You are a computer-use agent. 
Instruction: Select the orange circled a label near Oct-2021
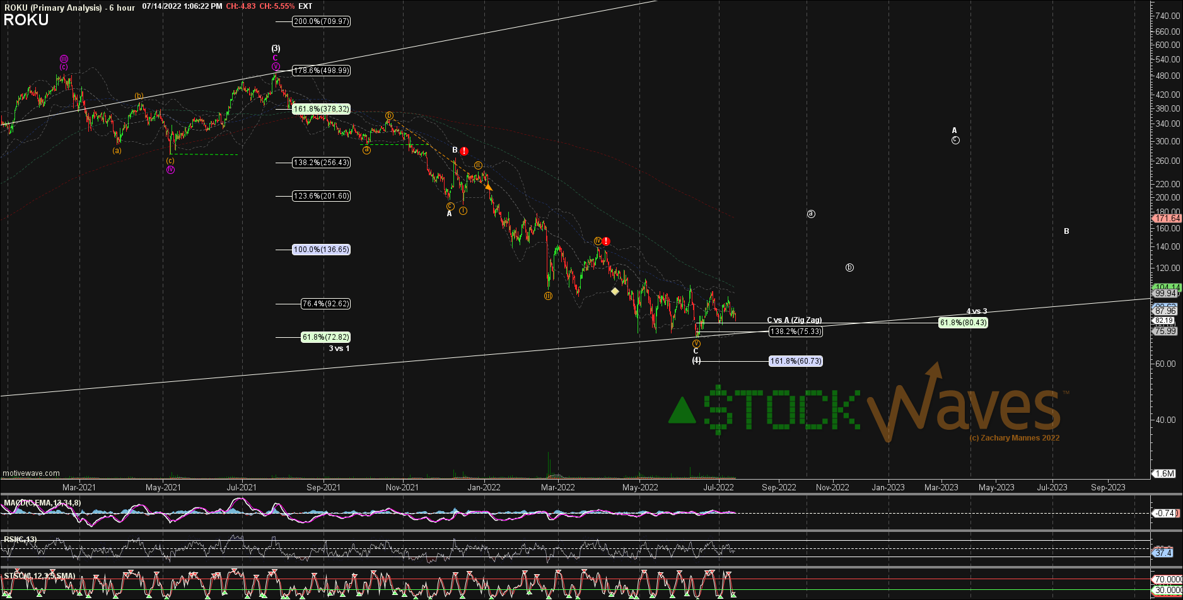pyautogui.click(x=366, y=150)
